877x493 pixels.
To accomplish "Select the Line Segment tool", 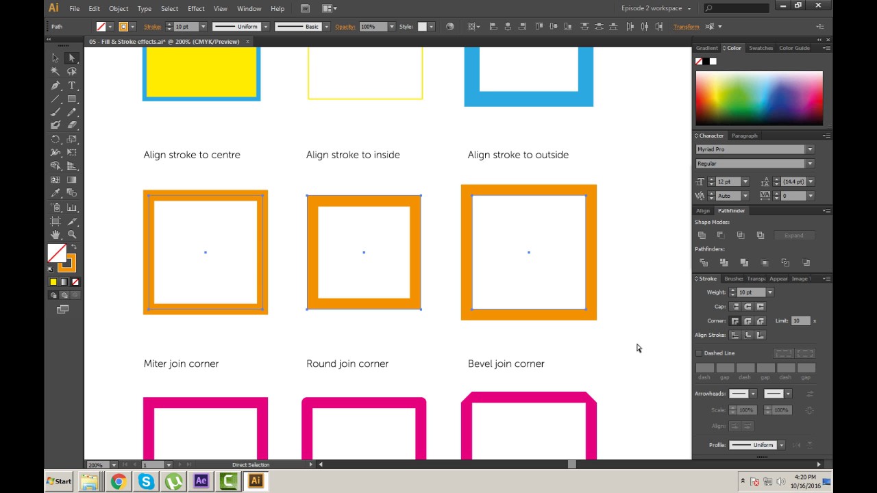I will pos(55,99).
